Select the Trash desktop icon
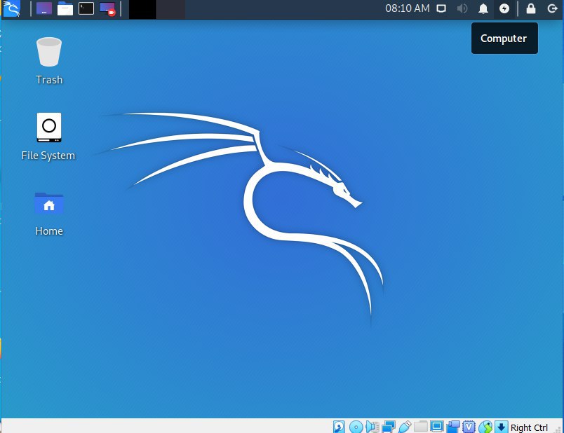Image resolution: width=564 pixels, height=433 pixels. click(49, 52)
